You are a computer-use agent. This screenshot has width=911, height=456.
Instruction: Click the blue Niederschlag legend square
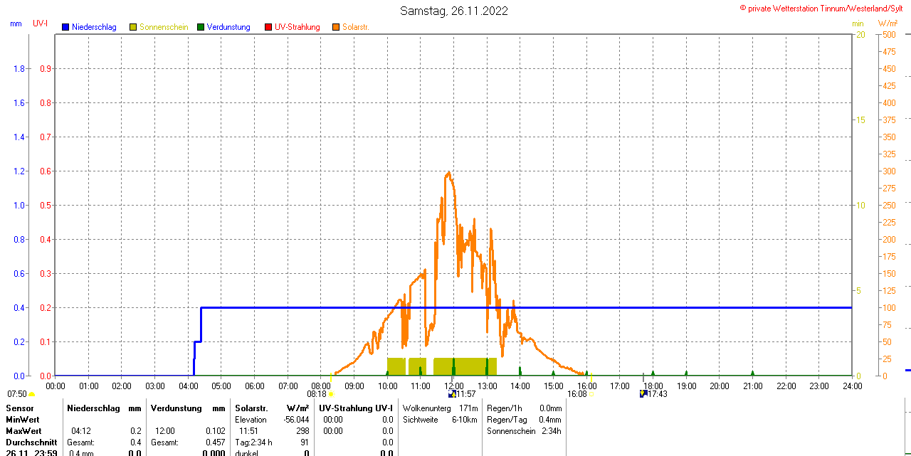click(66, 27)
